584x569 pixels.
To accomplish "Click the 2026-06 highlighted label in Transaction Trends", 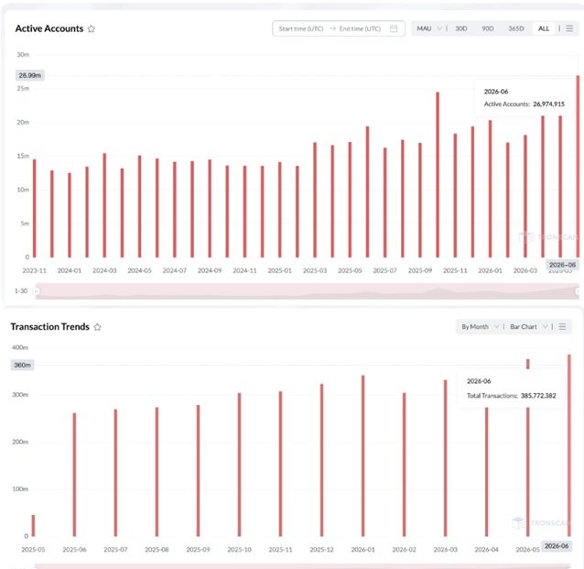I will pos(557,546).
